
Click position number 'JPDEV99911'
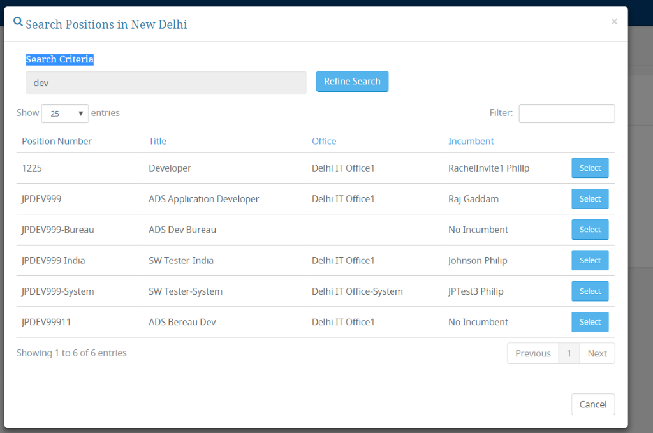46,322
